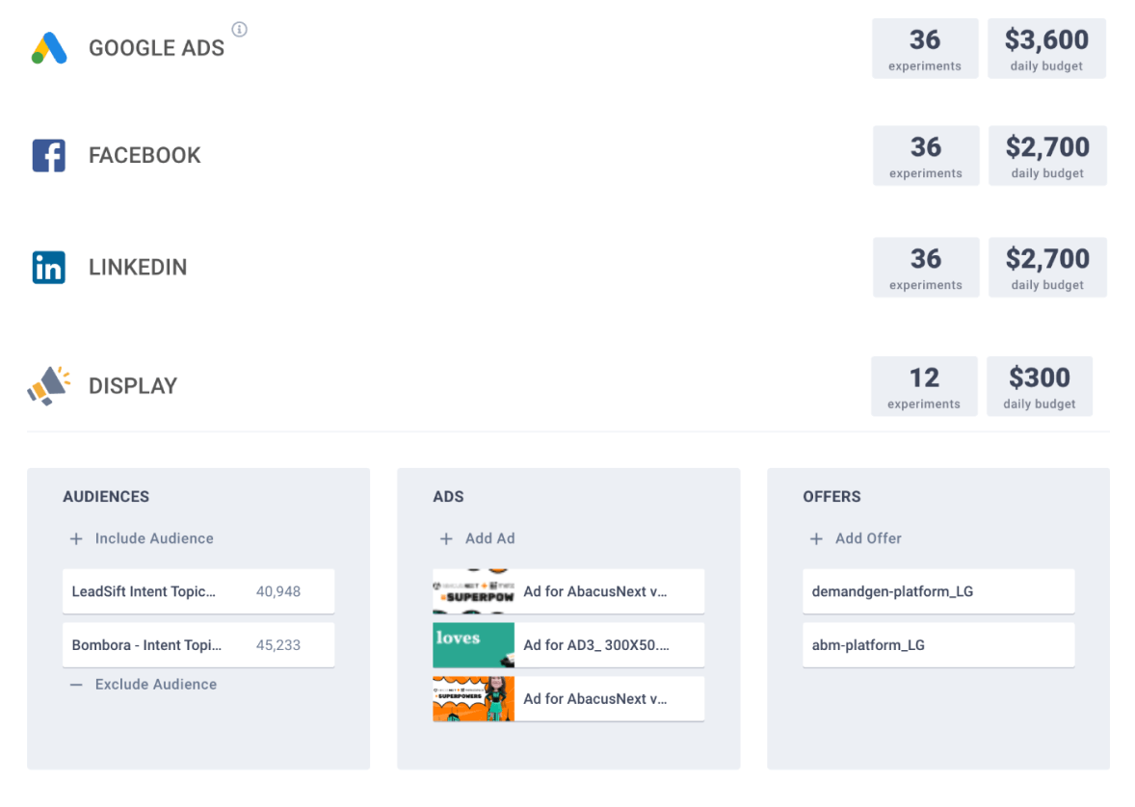Screen dimensions: 1135x807
Task: Open the green 'loves' ad thumbnail
Action: coord(473,645)
